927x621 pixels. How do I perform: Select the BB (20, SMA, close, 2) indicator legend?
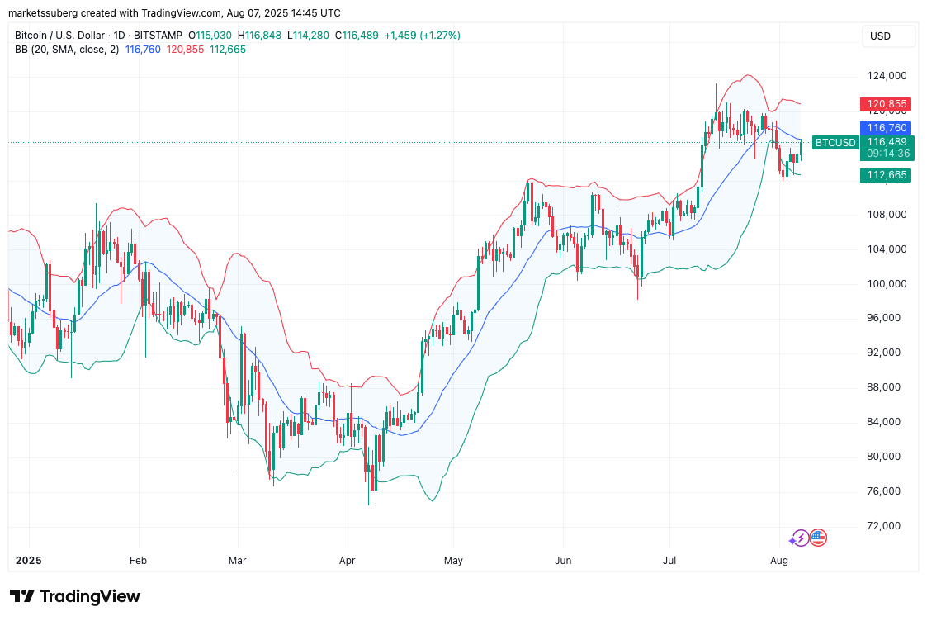[67, 50]
